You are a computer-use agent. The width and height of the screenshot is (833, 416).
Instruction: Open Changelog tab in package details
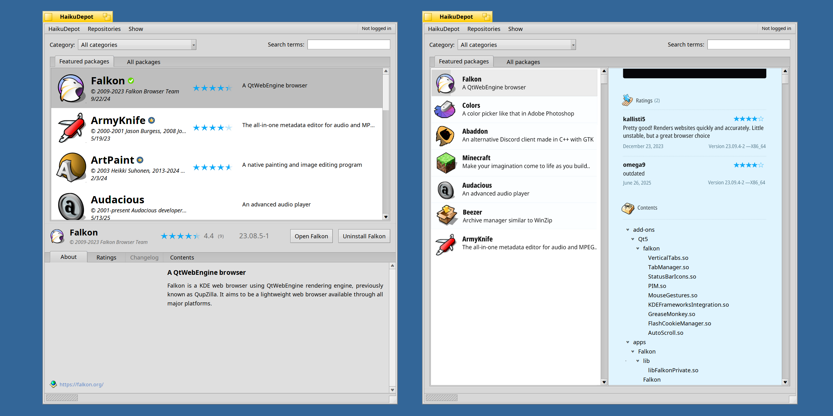pos(144,257)
